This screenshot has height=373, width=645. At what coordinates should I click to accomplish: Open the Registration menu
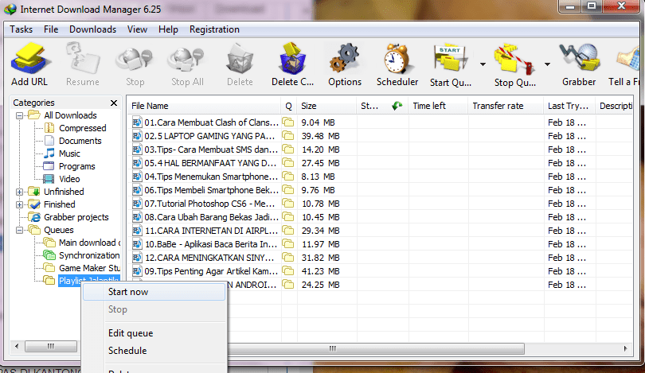(x=214, y=29)
